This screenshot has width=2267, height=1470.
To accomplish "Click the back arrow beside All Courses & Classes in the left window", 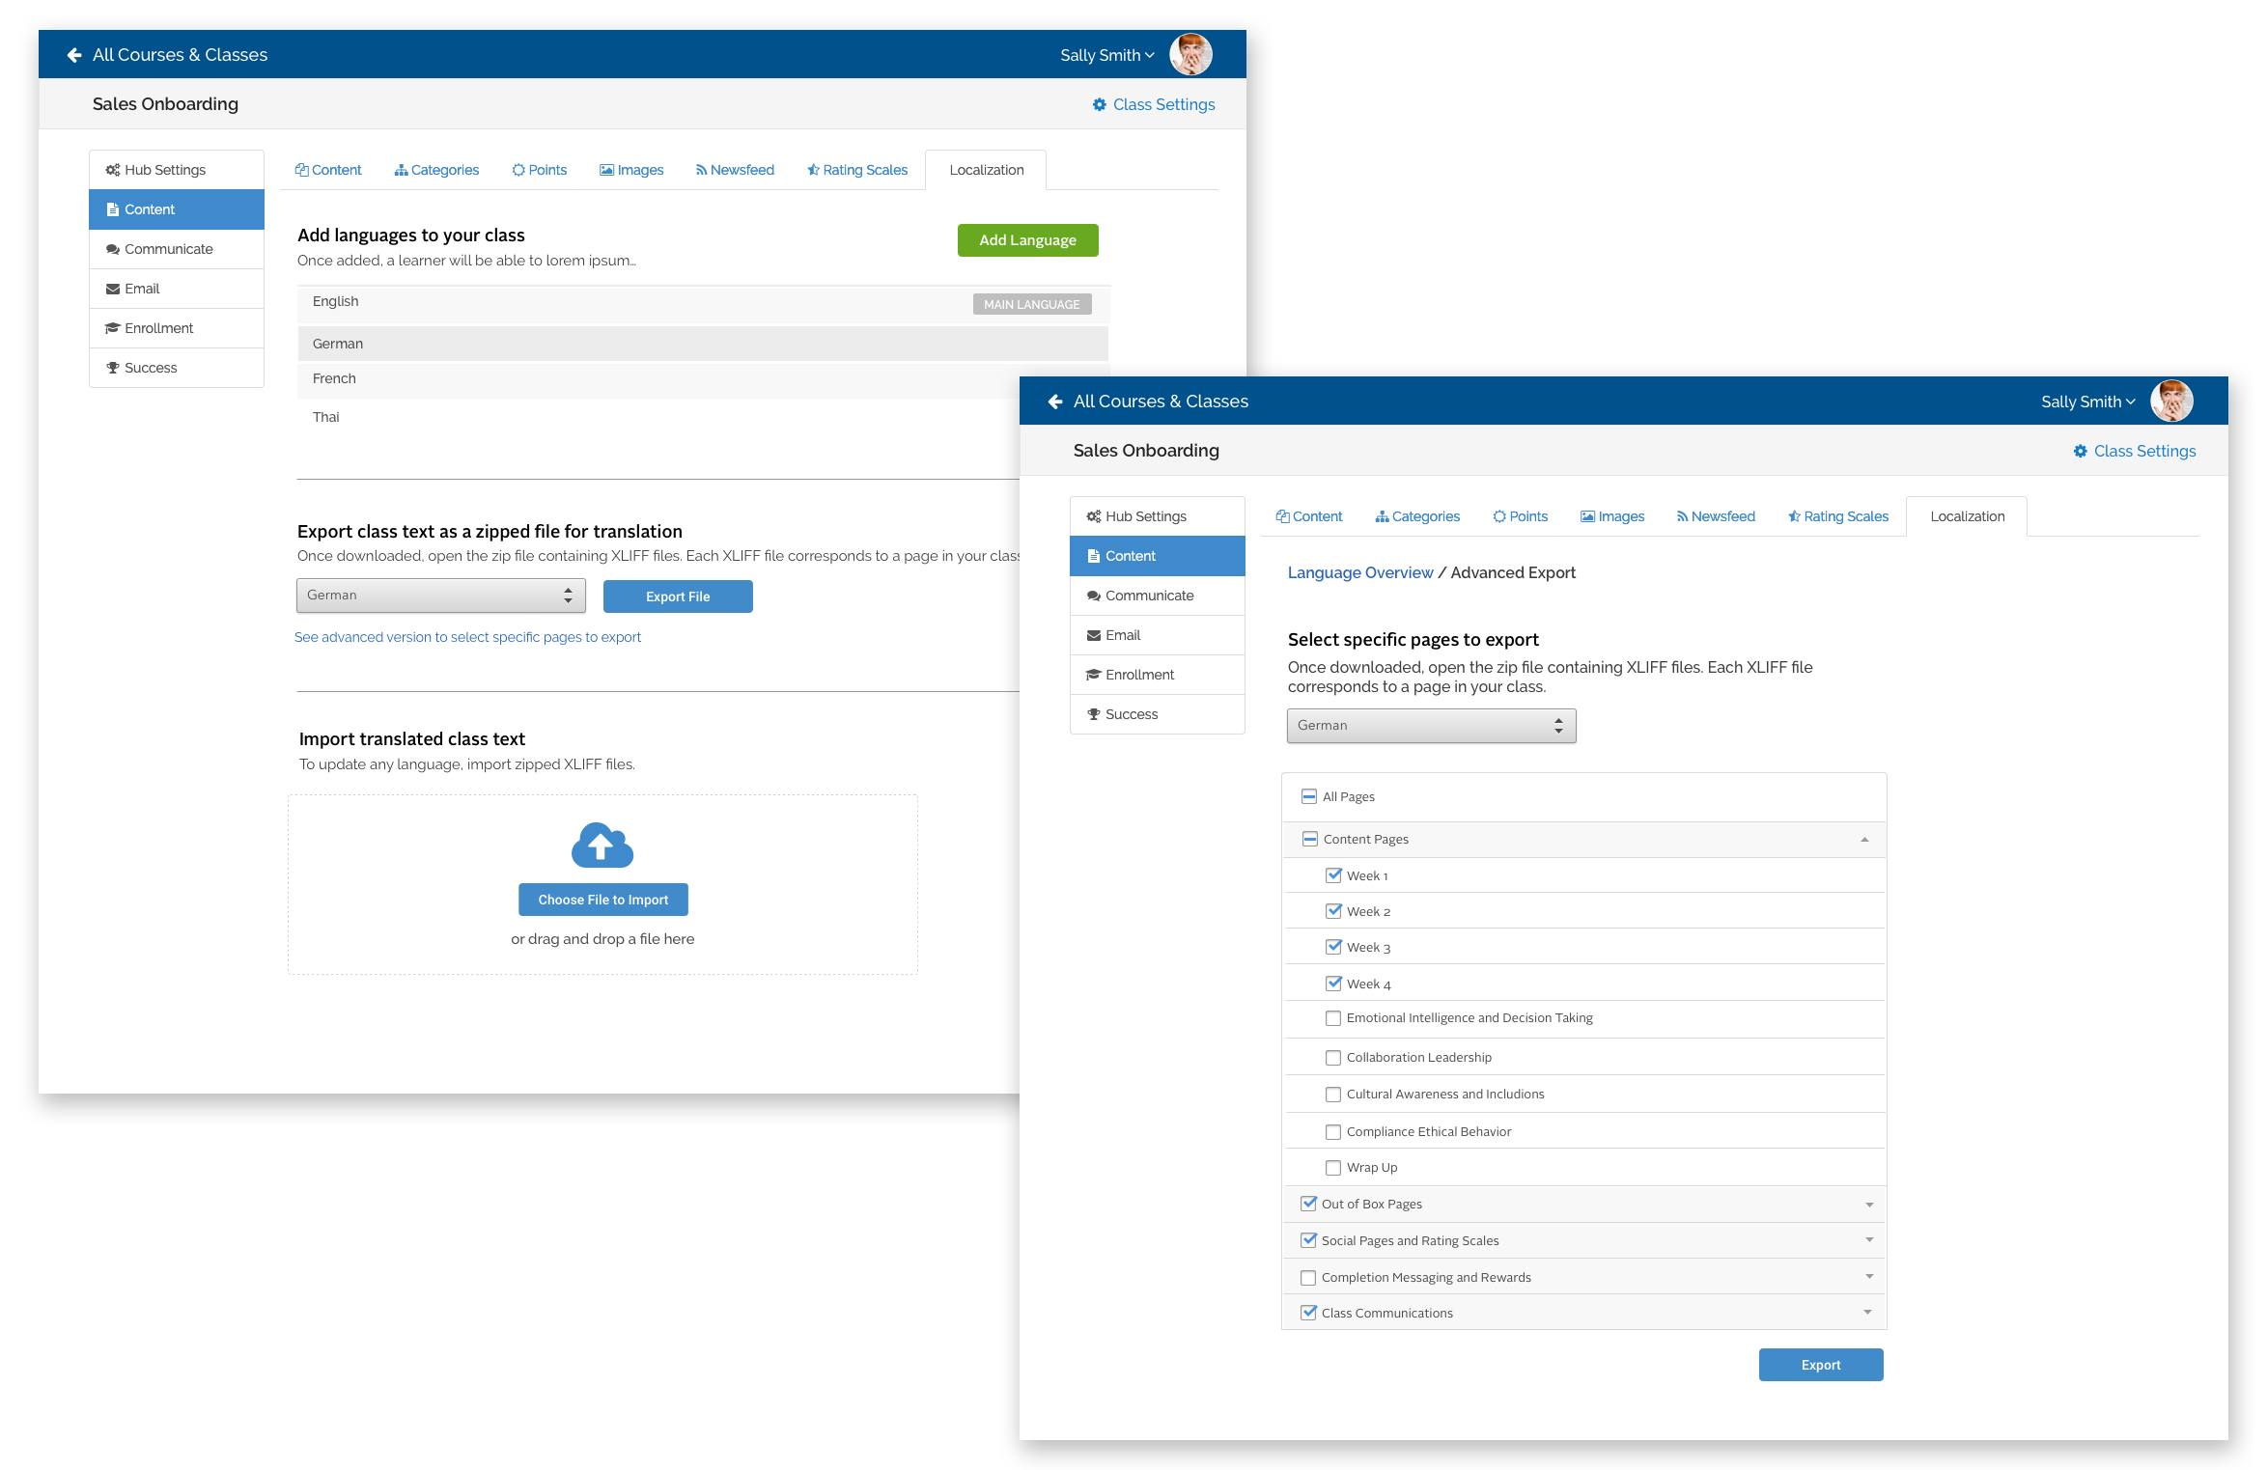I will (74, 55).
